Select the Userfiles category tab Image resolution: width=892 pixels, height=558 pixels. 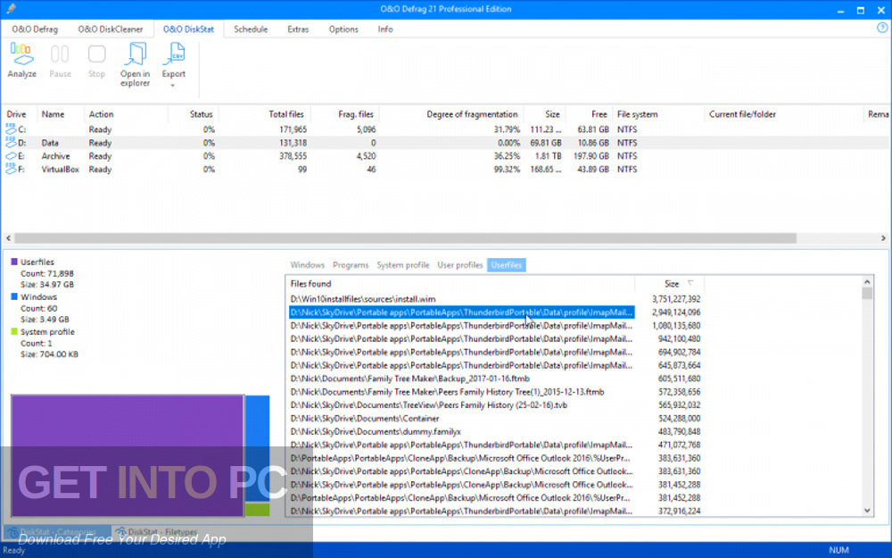coord(507,265)
